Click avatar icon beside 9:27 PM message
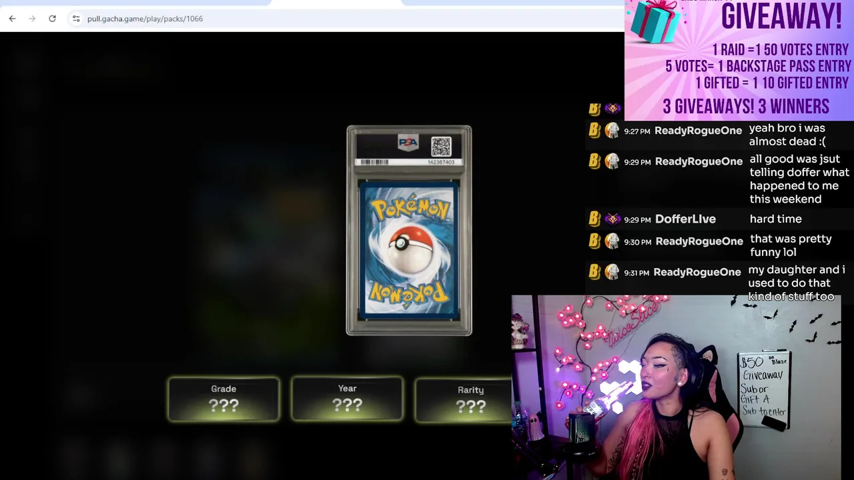854x480 pixels. point(612,131)
